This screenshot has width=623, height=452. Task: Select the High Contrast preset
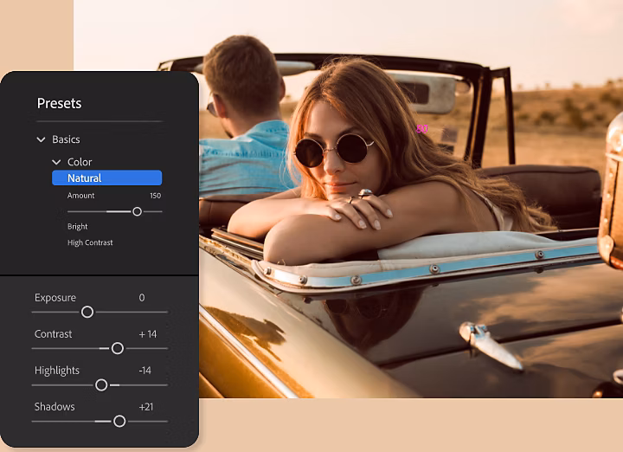(x=90, y=242)
